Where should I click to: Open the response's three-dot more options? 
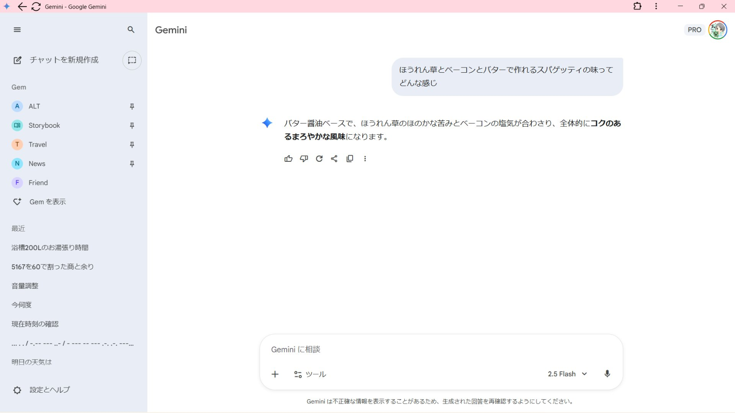pos(365,159)
